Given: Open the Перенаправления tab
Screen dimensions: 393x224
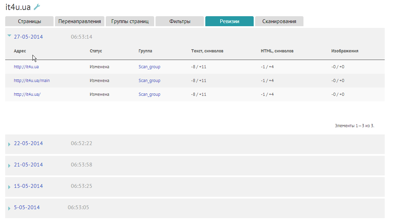Looking at the screenshot, I should coord(79,21).
